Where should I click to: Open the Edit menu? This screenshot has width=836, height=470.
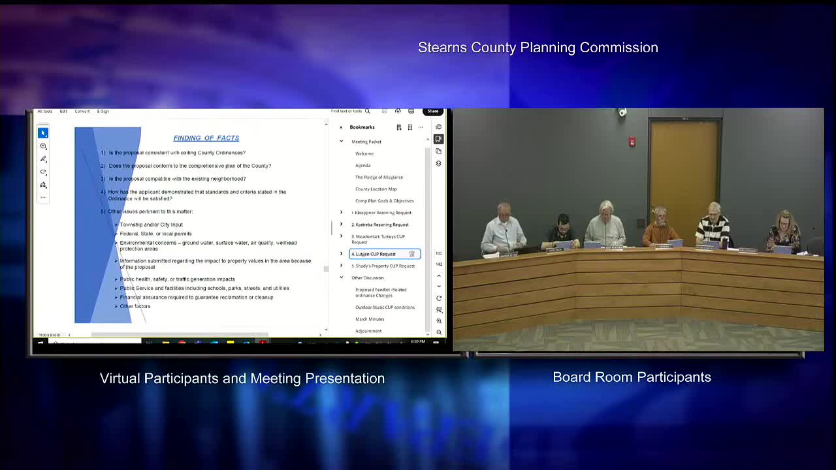pyautogui.click(x=63, y=112)
